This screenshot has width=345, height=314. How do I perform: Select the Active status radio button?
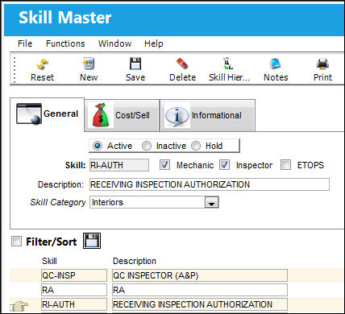[x=98, y=146]
